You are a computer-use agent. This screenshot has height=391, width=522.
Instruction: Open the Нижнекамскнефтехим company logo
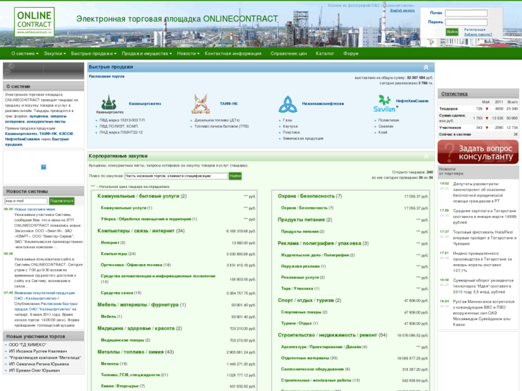pos(287,104)
